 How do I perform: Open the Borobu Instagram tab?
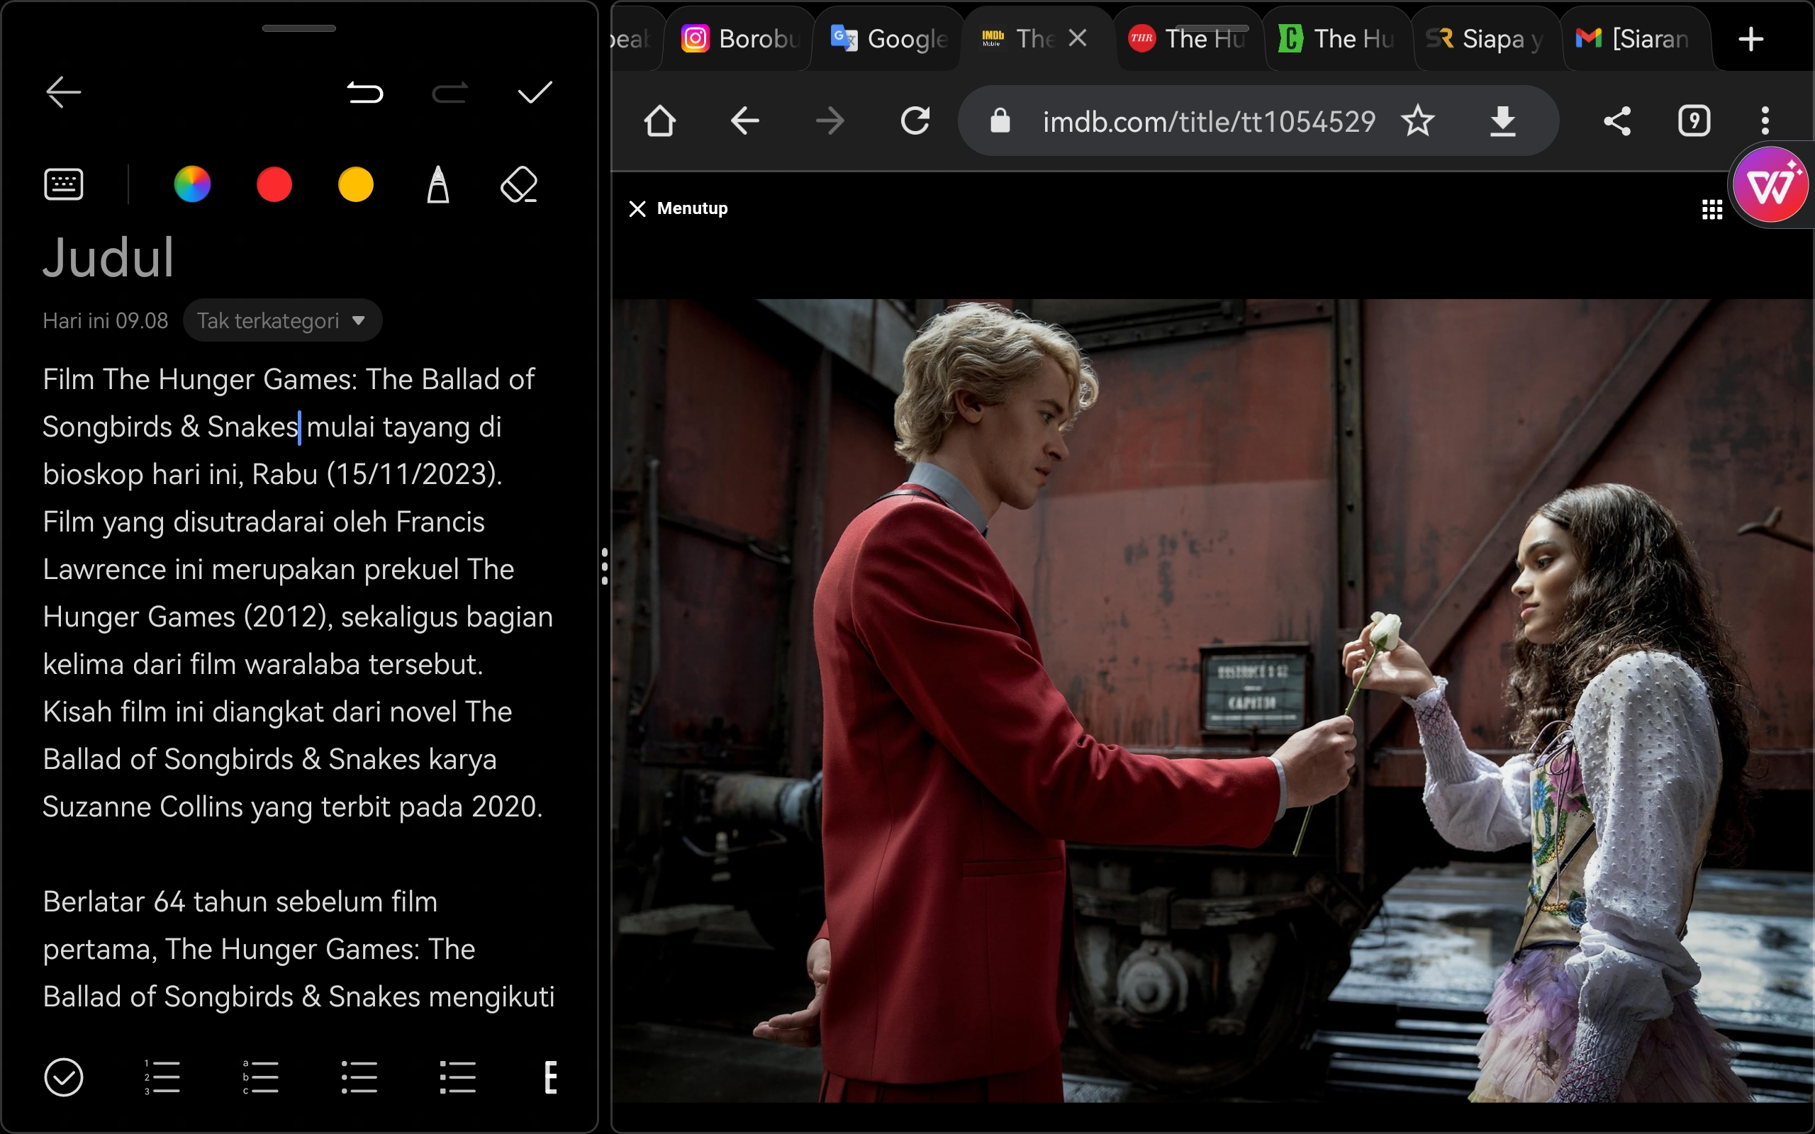(x=739, y=38)
